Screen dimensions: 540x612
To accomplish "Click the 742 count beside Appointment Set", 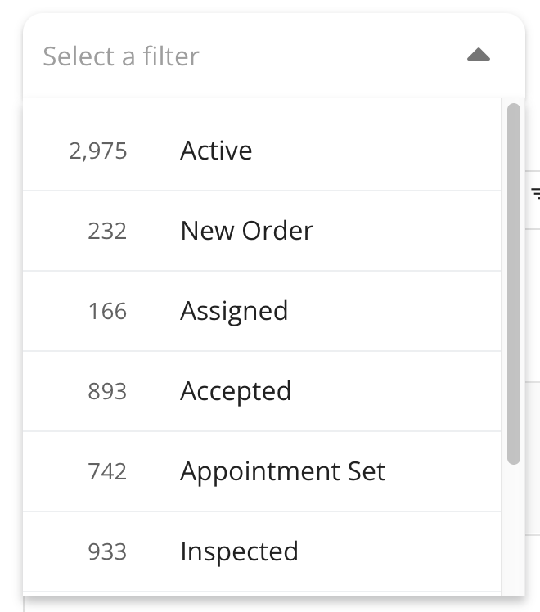I will click(x=107, y=471).
